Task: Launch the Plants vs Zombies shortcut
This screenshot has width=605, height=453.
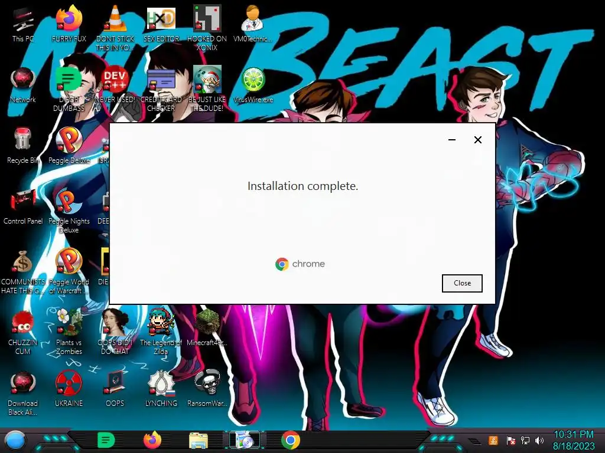Action: point(69,333)
